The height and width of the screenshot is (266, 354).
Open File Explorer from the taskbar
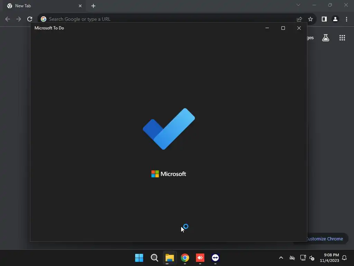169,258
